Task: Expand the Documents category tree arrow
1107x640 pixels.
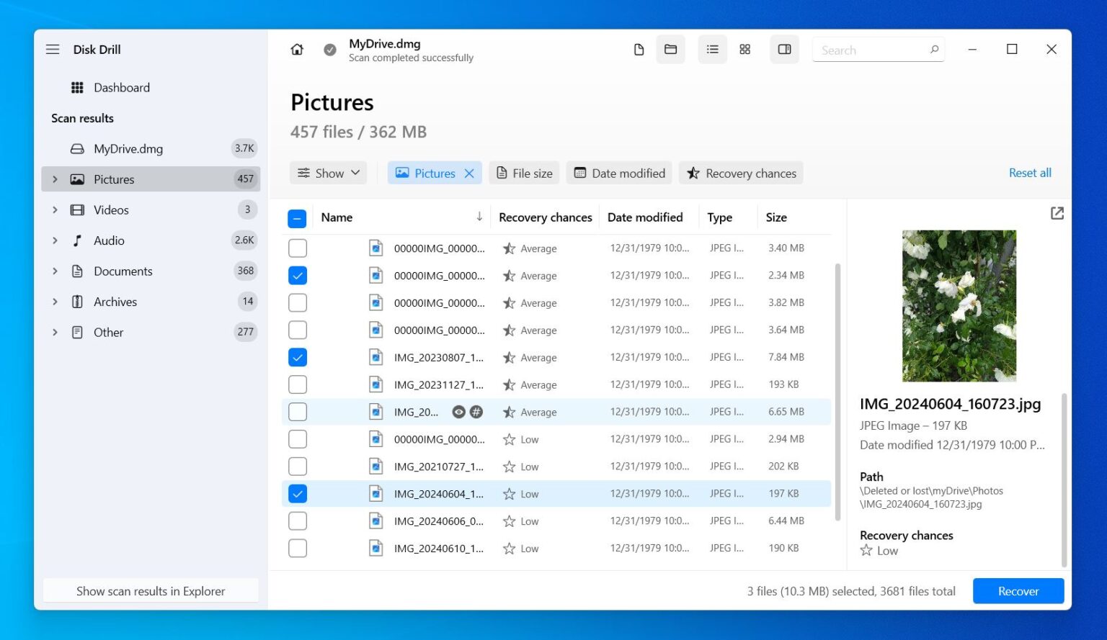Action: (55, 271)
